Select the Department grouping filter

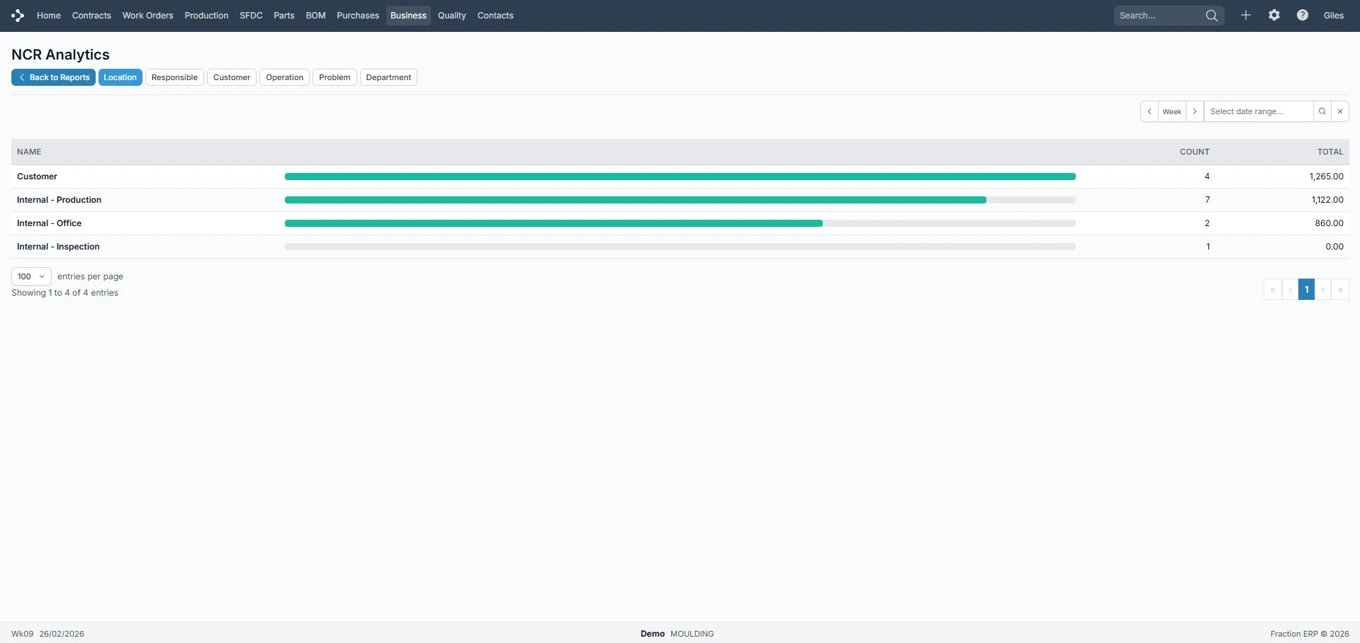point(388,77)
